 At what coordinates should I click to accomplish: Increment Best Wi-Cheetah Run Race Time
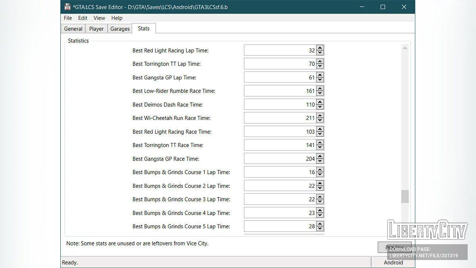point(320,116)
